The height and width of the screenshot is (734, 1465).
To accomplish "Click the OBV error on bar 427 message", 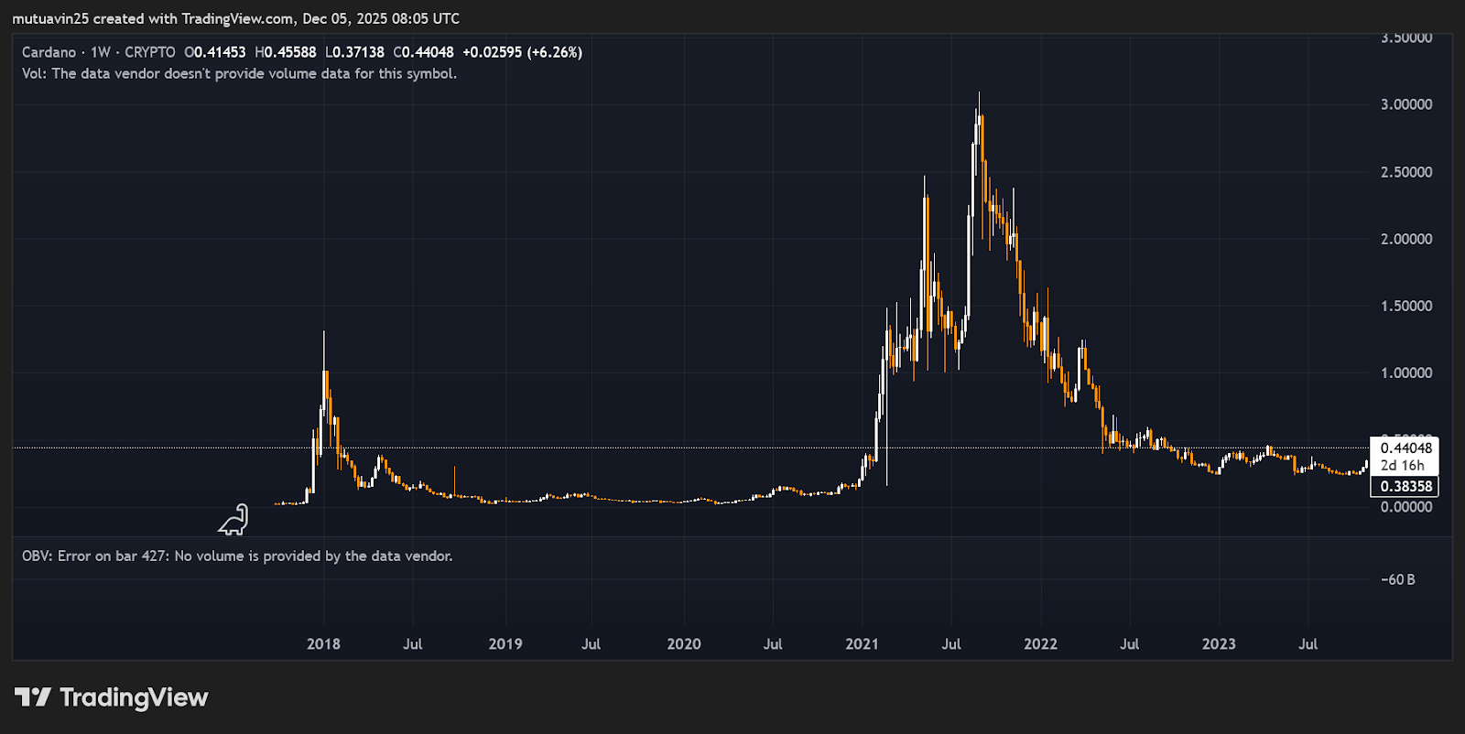I will pos(237,556).
